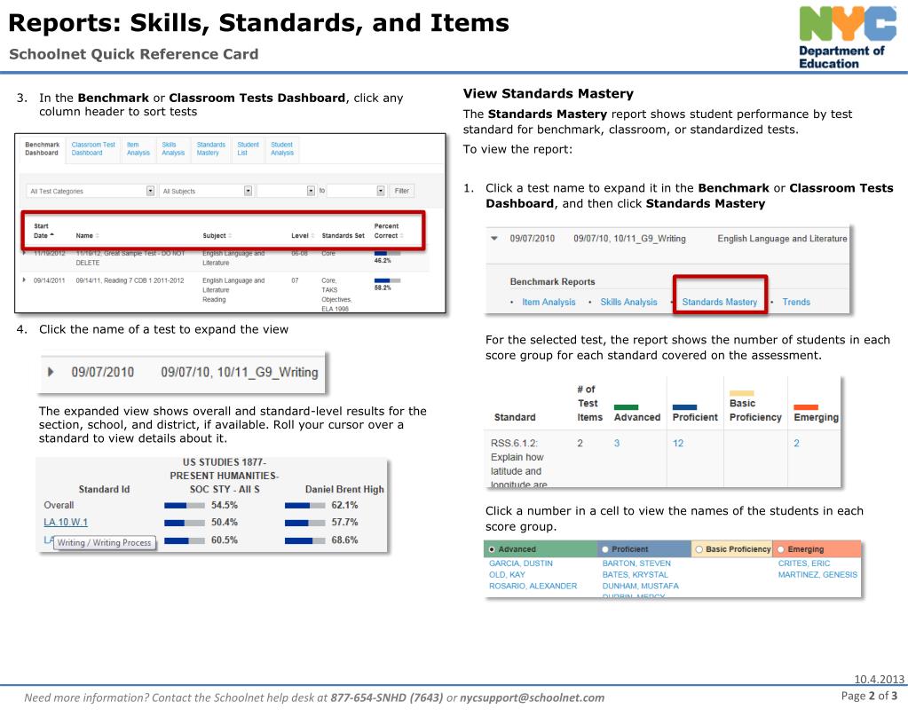Click the Writing / Writing Process tooltip
Screen dimensions: 908x717
104,543
